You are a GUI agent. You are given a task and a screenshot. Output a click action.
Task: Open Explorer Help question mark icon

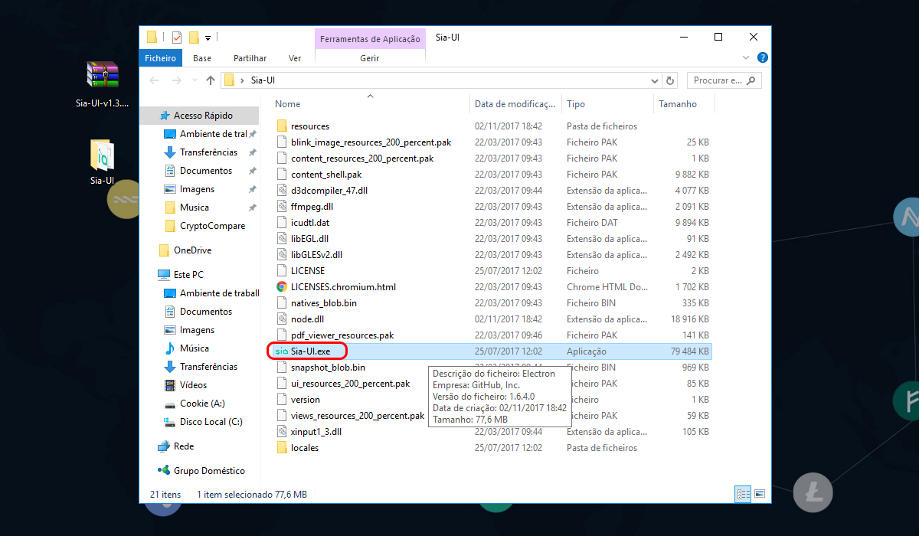(x=762, y=58)
